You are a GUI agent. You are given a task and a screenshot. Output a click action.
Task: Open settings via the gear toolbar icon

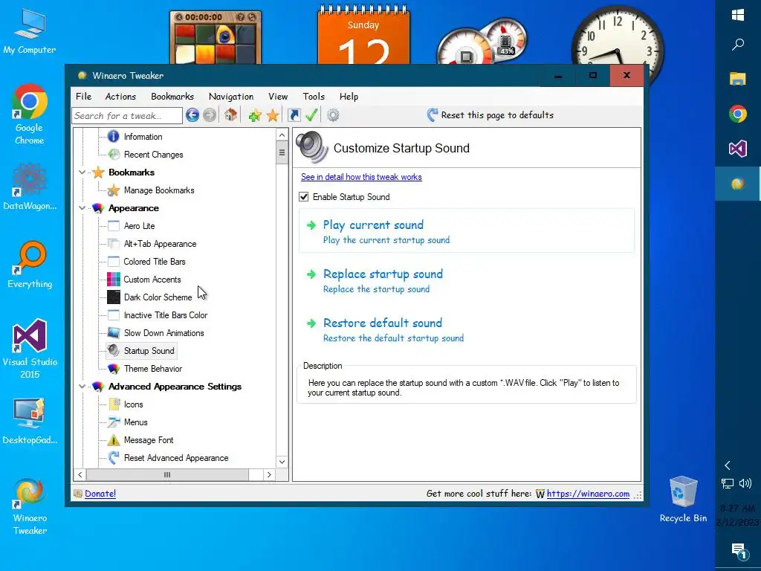(x=333, y=115)
